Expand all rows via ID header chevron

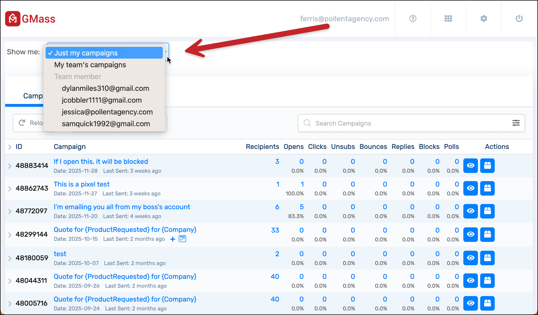[10, 147]
